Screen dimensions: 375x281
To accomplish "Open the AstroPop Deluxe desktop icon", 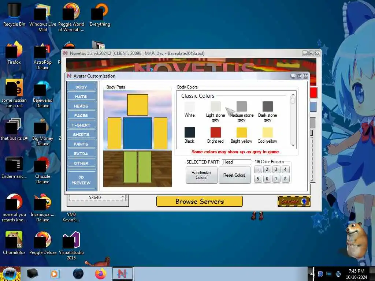I will (x=42, y=56).
